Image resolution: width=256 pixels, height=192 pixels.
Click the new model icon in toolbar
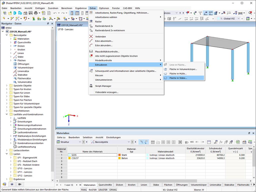pyautogui.click(x=4, y=13)
